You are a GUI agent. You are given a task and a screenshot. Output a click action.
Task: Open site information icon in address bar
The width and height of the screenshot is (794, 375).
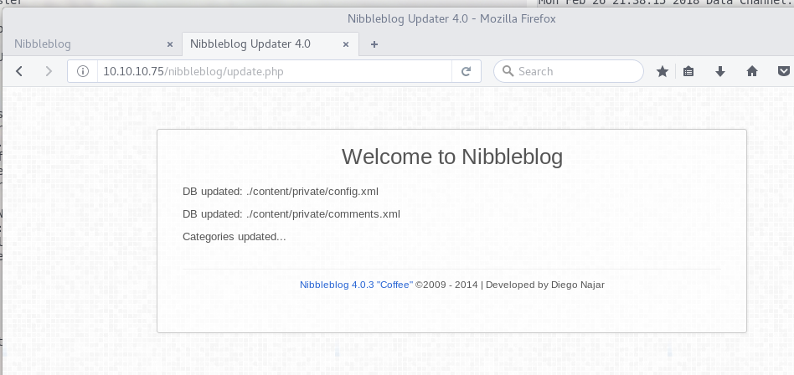83,71
